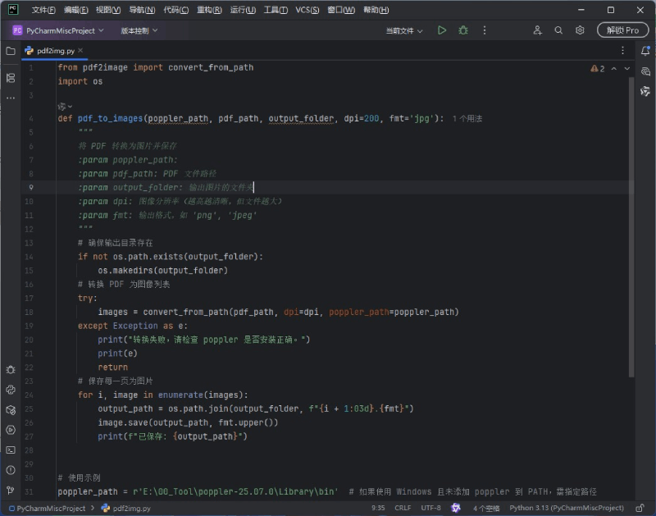Click the 解锁 Pro button
Screen dimensions: 656x516
coord(622,30)
